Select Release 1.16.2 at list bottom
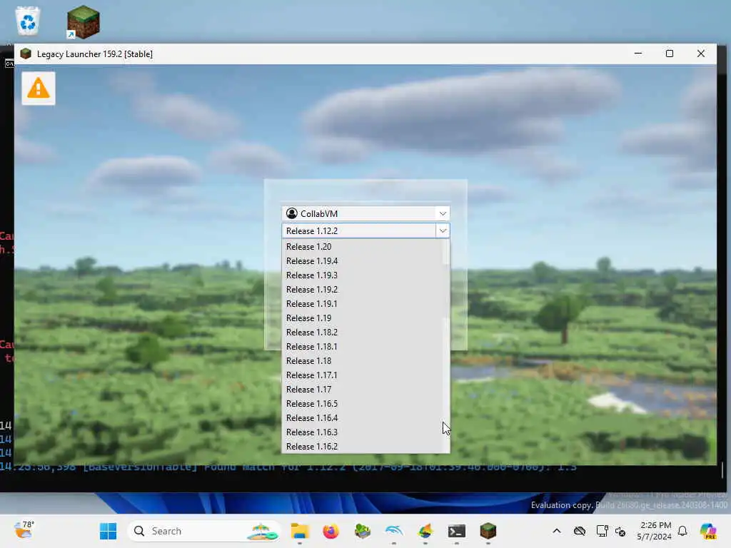The image size is (731, 548). tap(362, 447)
